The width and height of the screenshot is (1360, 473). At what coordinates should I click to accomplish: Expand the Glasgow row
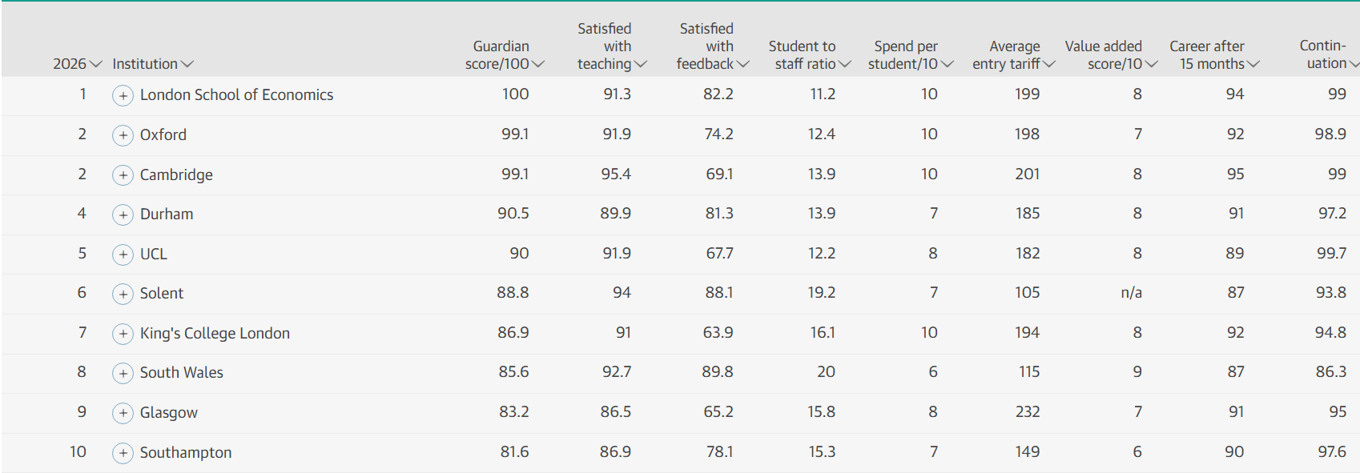[123, 413]
